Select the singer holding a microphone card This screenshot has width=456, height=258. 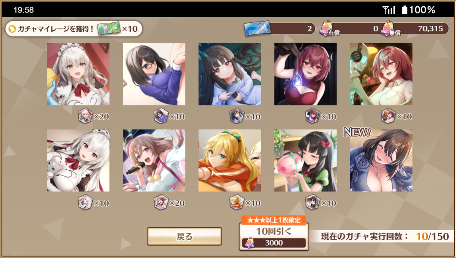pyautogui.click(x=154, y=160)
